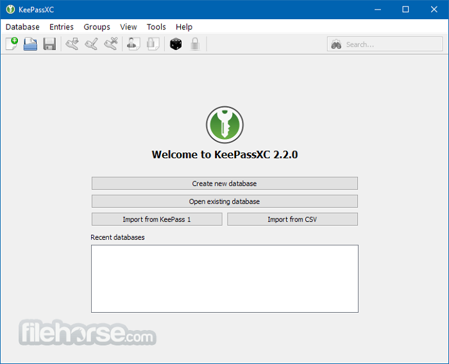
Task: Click the Copy password clipboard icon
Action: point(153,44)
